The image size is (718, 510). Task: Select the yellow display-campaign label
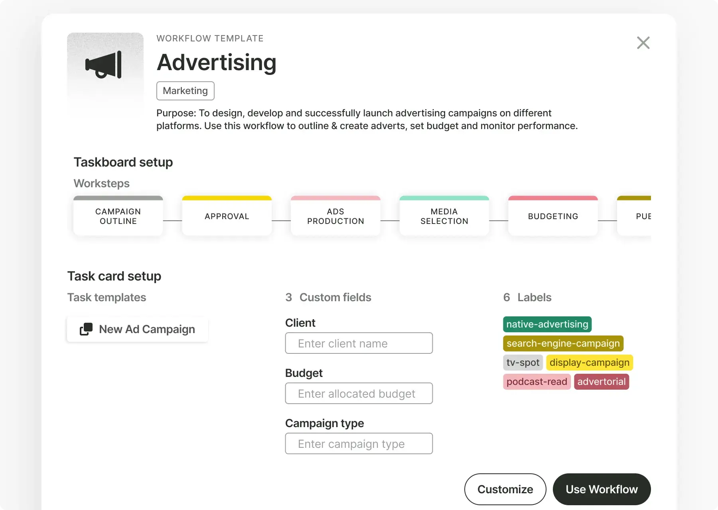589,363
